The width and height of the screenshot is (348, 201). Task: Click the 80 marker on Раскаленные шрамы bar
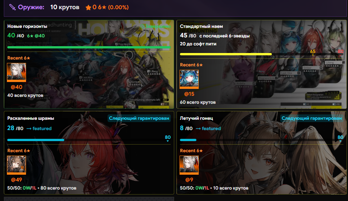[x=168, y=138]
